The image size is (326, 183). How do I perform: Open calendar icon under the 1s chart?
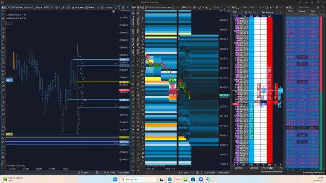pos(197,172)
